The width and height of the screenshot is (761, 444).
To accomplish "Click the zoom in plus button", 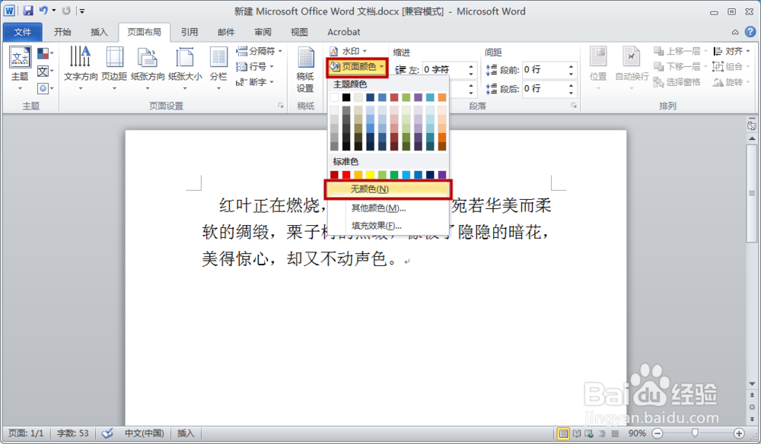I will pos(739,433).
